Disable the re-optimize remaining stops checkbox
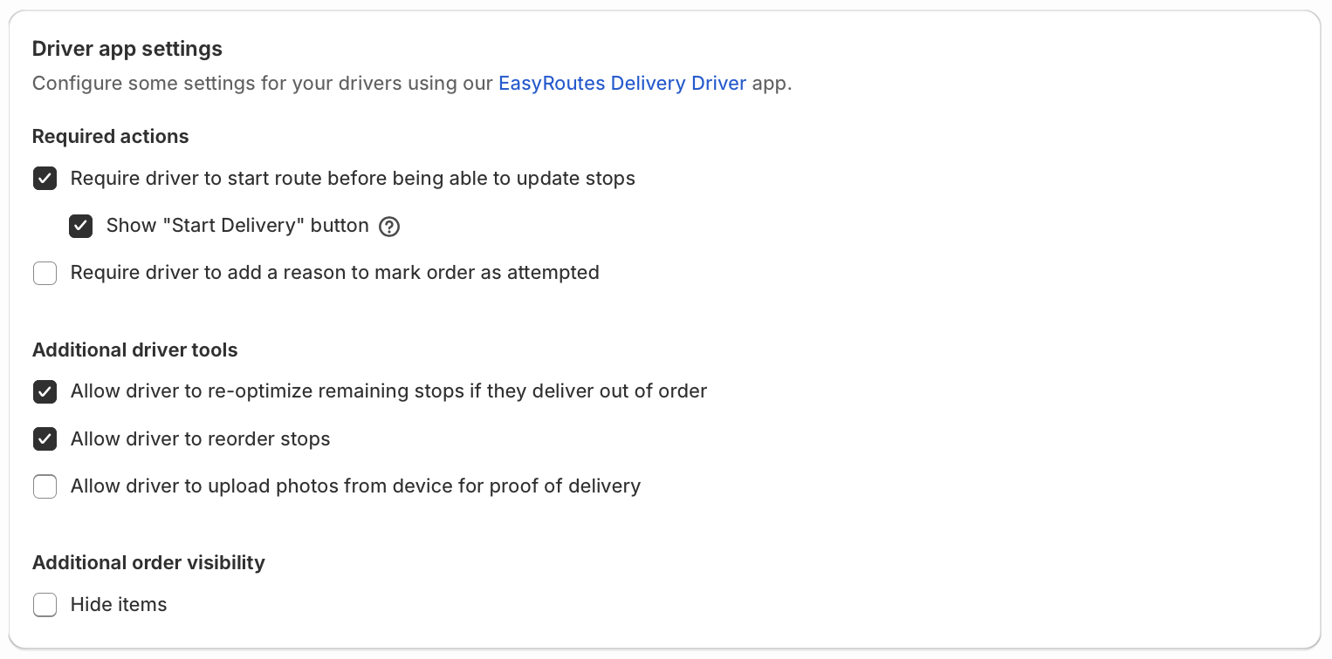This screenshot has width=1332, height=659. pyautogui.click(x=45, y=391)
